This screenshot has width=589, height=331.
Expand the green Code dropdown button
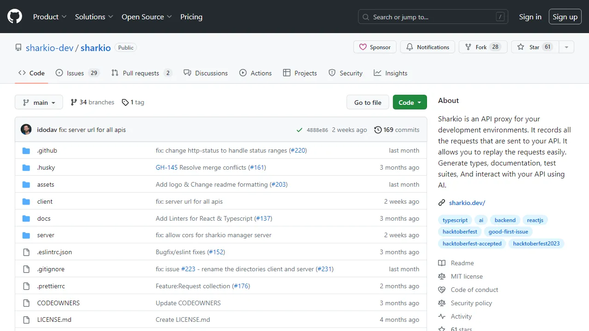pyautogui.click(x=410, y=103)
